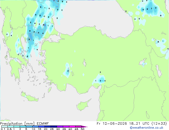Click the 20–25 mm legend color swatch
This screenshot has width=169, height=130.
pos(47,127)
